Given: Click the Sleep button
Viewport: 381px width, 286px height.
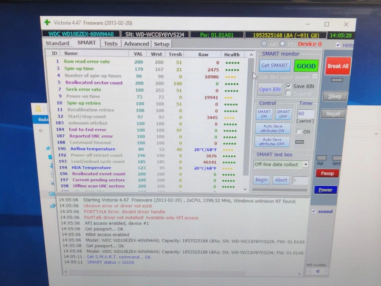Looking at the screenshot, I should 335,96.
